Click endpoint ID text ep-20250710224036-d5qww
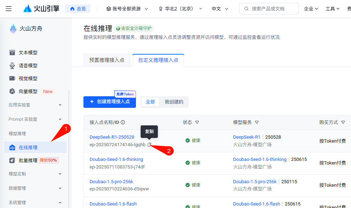 coord(119,189)
